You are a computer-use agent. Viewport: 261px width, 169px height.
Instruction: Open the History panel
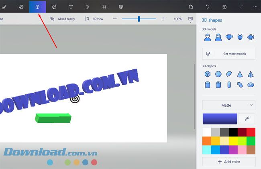[224, 7]
